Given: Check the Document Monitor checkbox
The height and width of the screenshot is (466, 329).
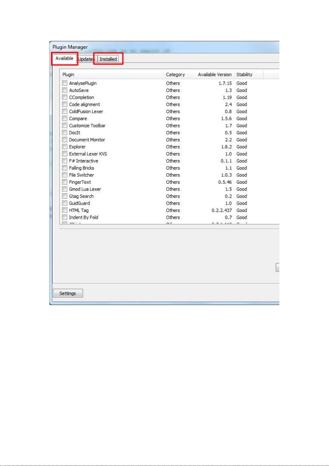Looking at the screenshot, I should click(65, 139).
